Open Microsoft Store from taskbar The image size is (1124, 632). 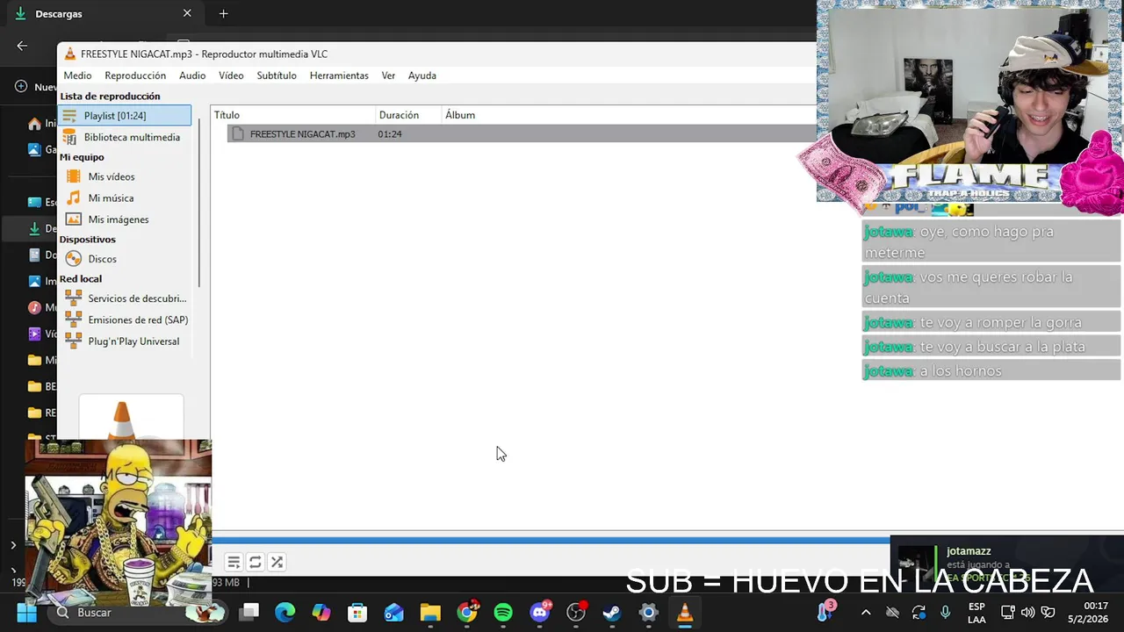[x=357, y=613]
